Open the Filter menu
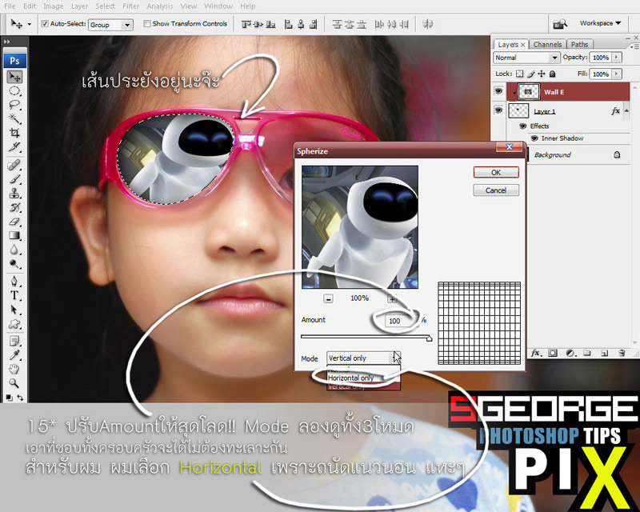The image size is (640, 512). point(130,6)
